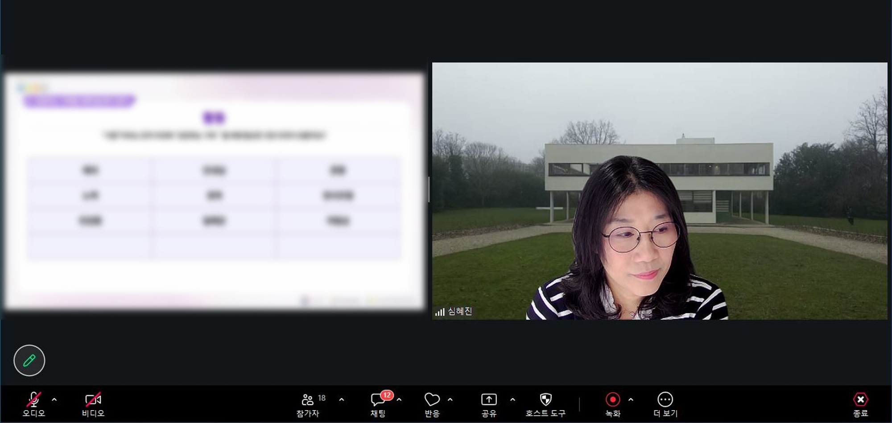The width and height of the screenshot is (892, 423).
Task: Expand the arrow next to 채팅
Action: point(399,400)
